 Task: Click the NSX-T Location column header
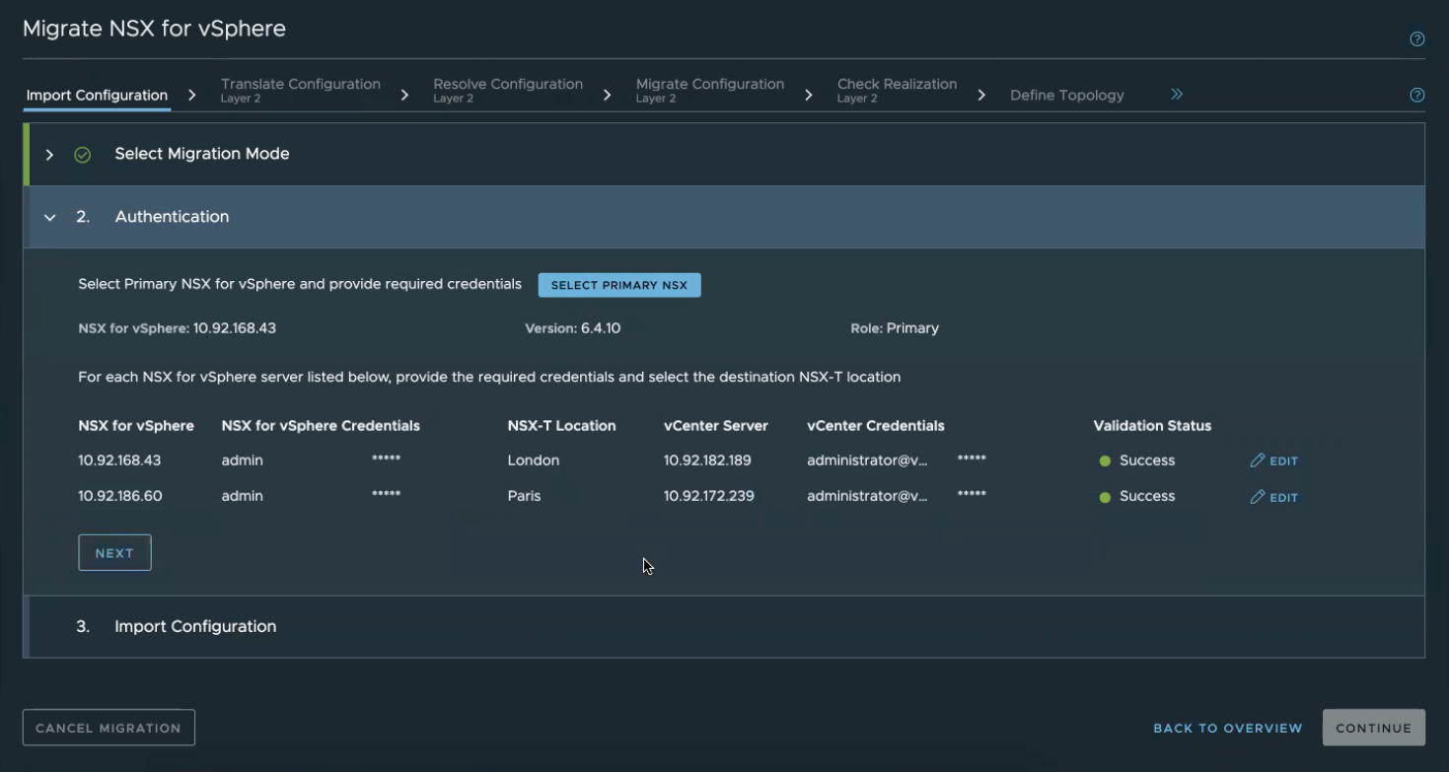(561, 426)
